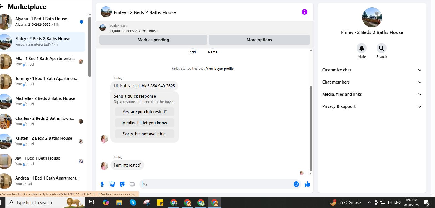Open conversation info purple icon
The image size is (435, 208).
tap(304, 12)
